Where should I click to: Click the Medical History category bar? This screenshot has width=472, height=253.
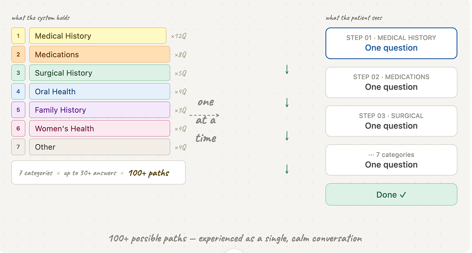click(x=98, y=36)
